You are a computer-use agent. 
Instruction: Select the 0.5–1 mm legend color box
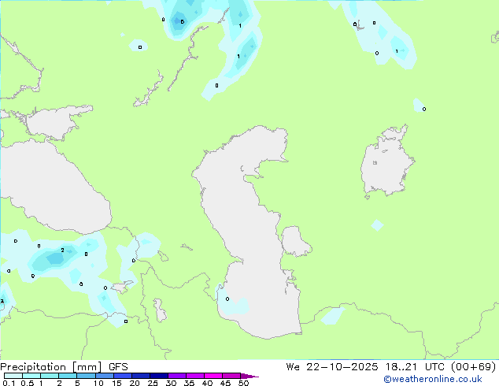click(x=31, y=376)
